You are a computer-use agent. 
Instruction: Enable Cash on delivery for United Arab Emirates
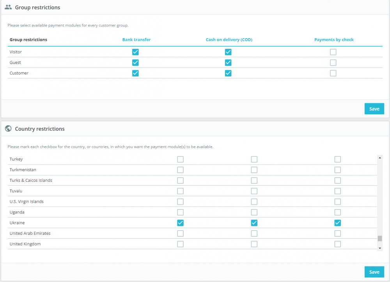pos(254,233)
